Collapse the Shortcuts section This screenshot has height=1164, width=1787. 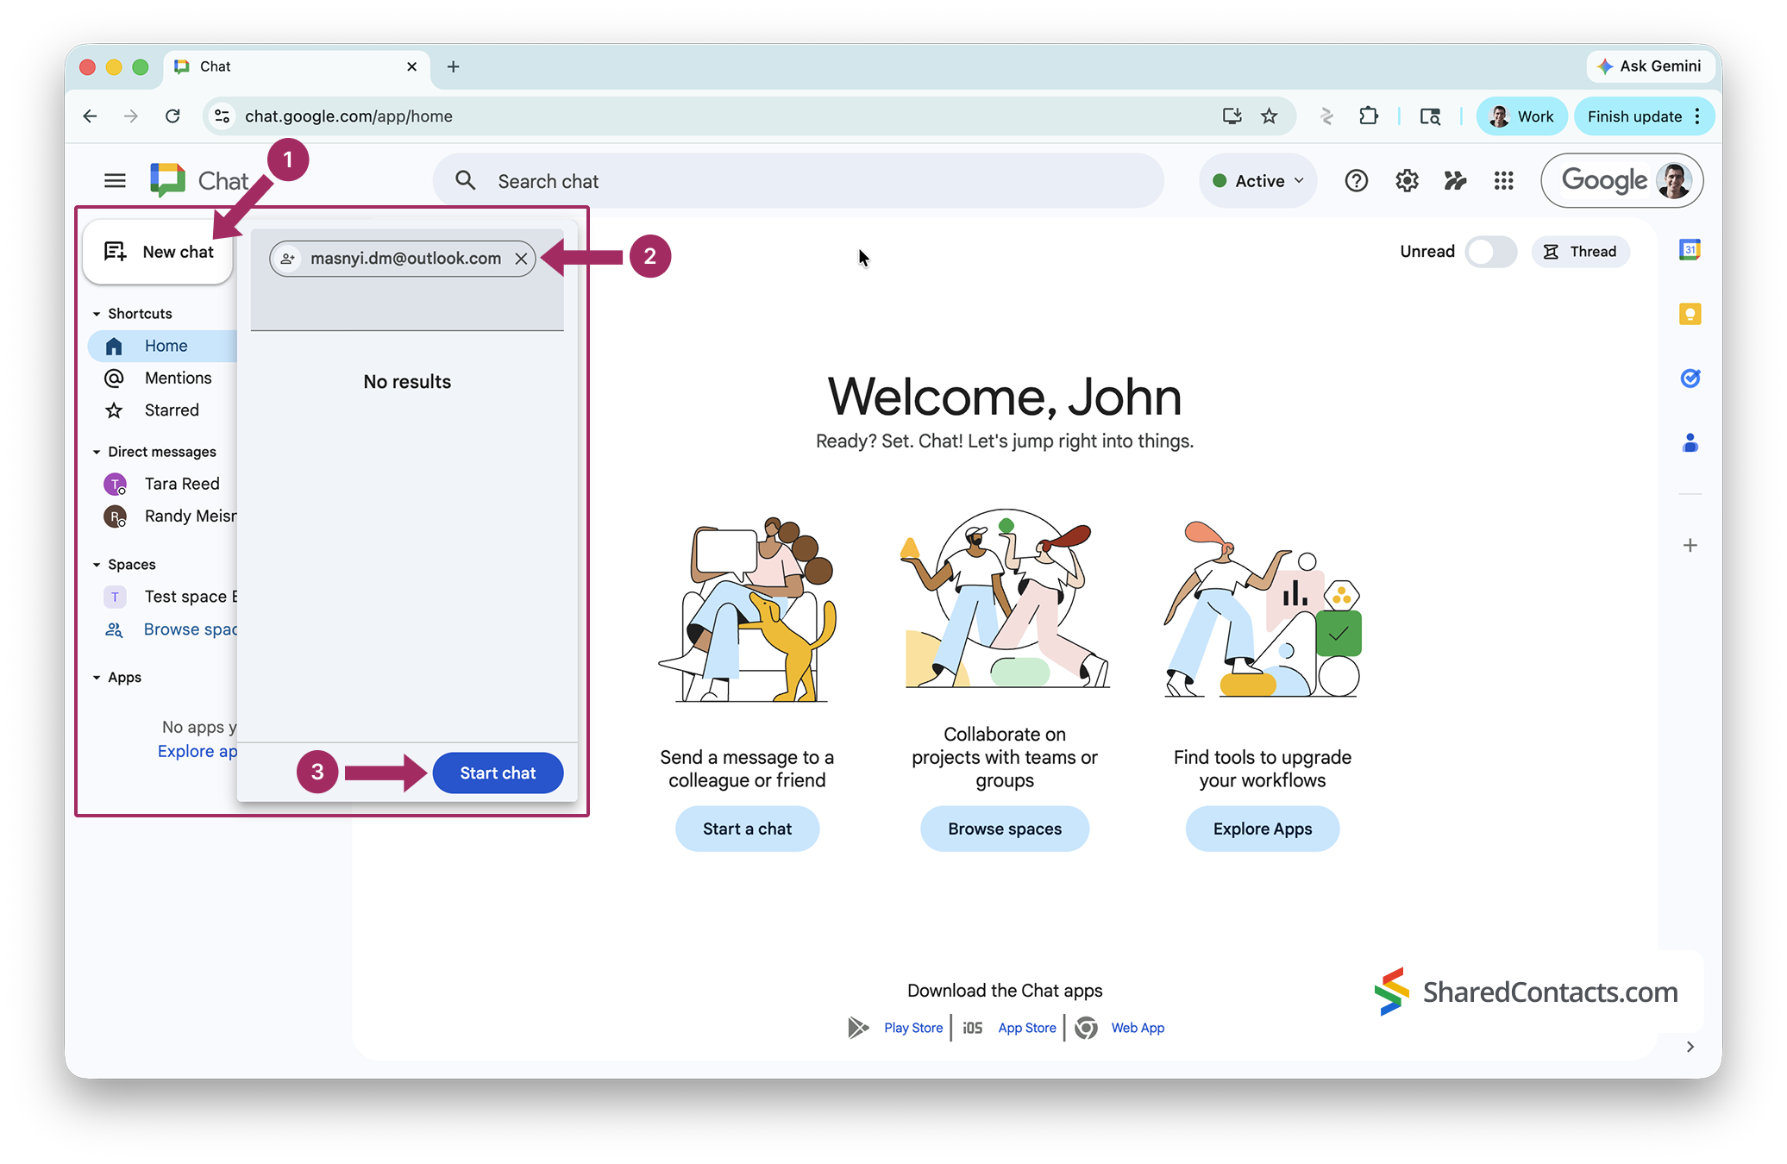97,314
